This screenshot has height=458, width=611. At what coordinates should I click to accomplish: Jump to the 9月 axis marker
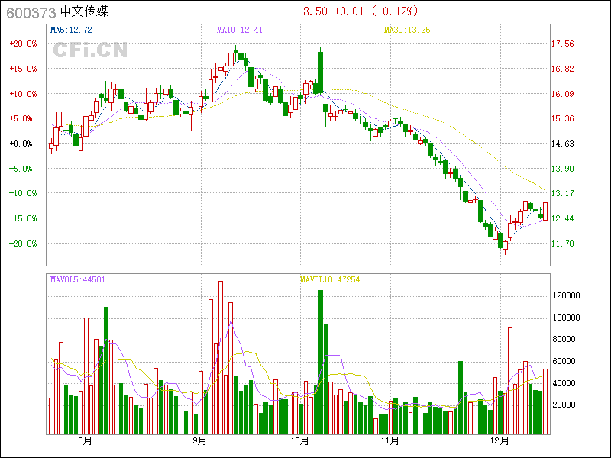[x=199, y=441]
